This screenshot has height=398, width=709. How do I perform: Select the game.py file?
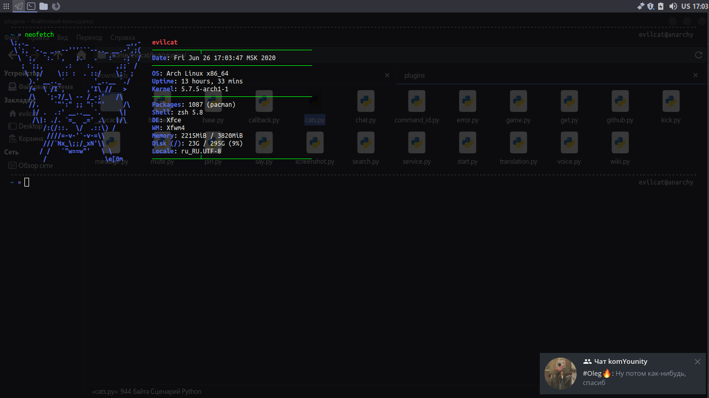pos(518,107)
